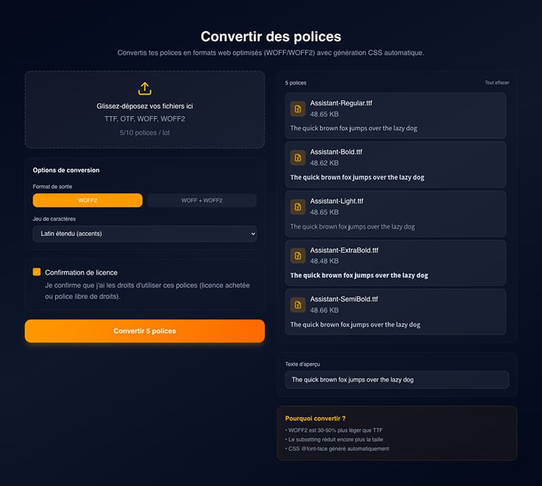Select Latin étendu (accents) combo box
The width and height of the screenshot is (542, 486).
144,234
